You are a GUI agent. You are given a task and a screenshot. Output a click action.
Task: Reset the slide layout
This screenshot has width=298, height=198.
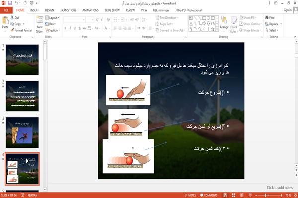pos(50,24)
